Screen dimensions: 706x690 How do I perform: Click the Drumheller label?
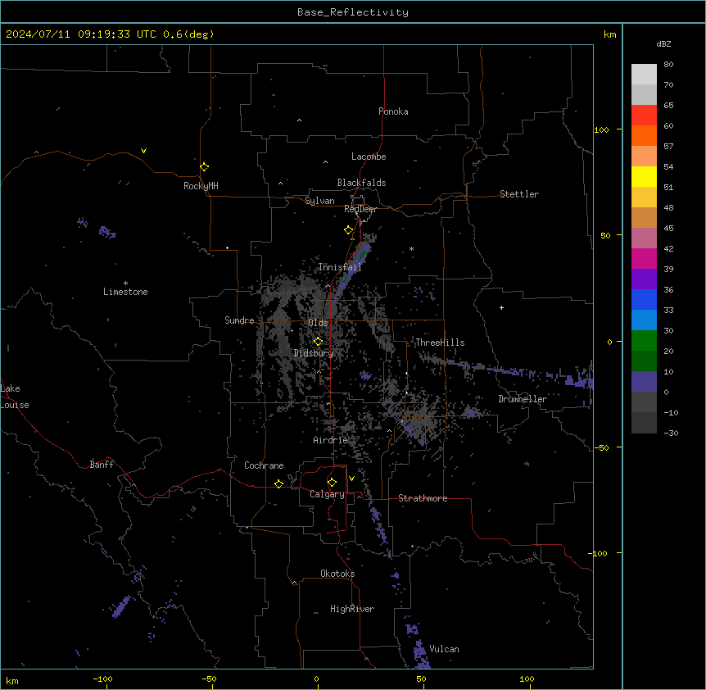click(523, 399)
